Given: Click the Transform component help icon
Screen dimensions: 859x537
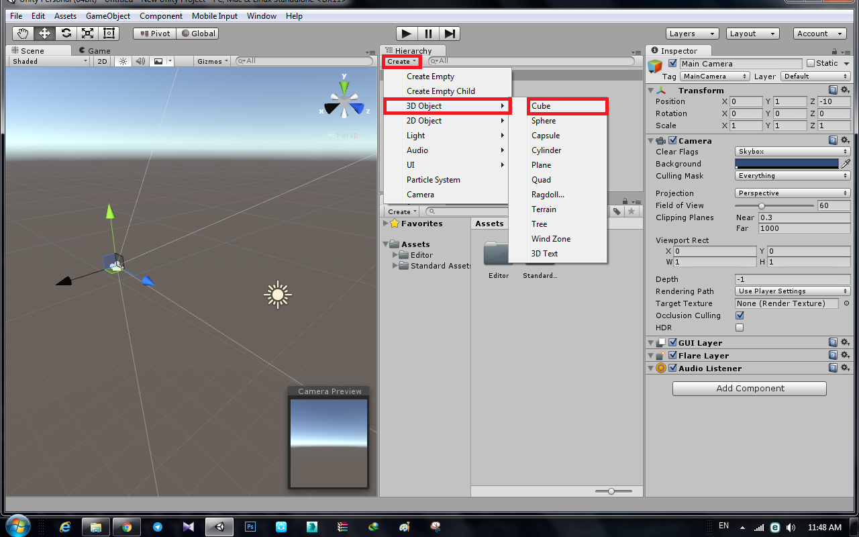Looking at the screenshot, I should (833, 90).
